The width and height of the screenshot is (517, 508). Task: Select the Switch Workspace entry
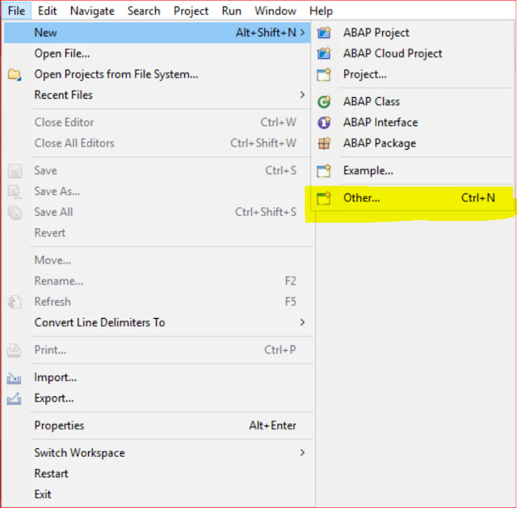[x=157, y=452]
